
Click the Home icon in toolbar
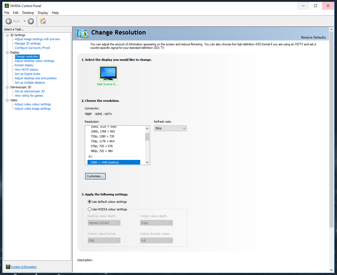coord(43,21)
